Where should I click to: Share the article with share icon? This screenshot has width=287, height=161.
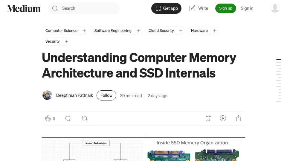click(x=239, y=118)
